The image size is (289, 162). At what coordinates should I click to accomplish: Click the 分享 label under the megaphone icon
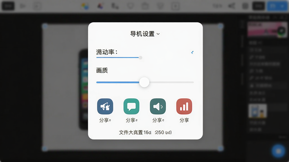click(105, 120)
